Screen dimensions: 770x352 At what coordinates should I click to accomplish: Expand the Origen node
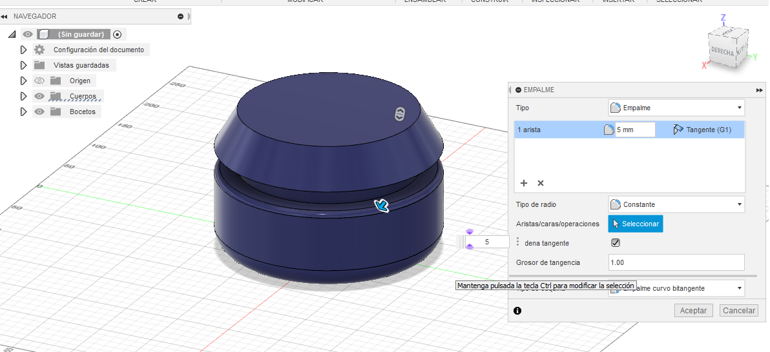(x=23, y=81)
